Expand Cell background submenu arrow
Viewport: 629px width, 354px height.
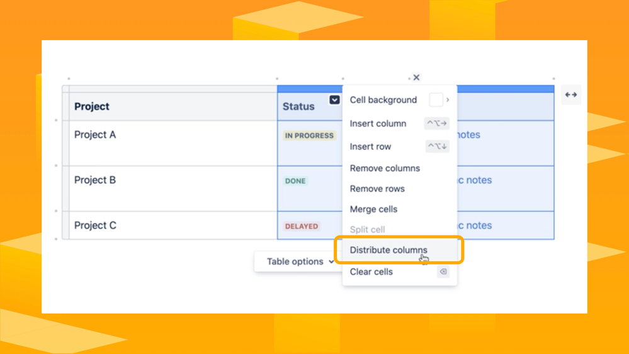point(448,100)
